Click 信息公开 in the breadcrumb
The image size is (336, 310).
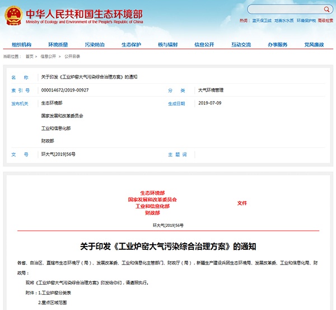pos(48,56)
